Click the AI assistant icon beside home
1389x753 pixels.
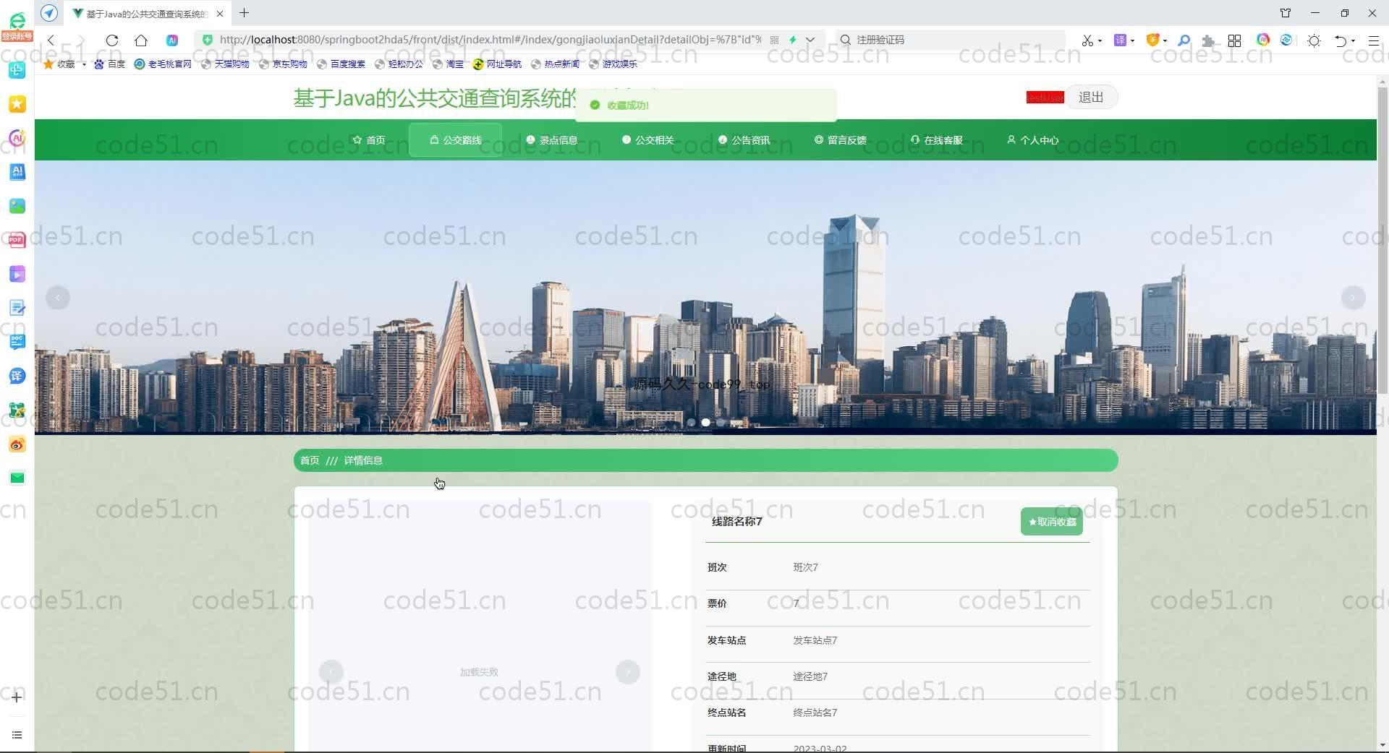(172, 40)
